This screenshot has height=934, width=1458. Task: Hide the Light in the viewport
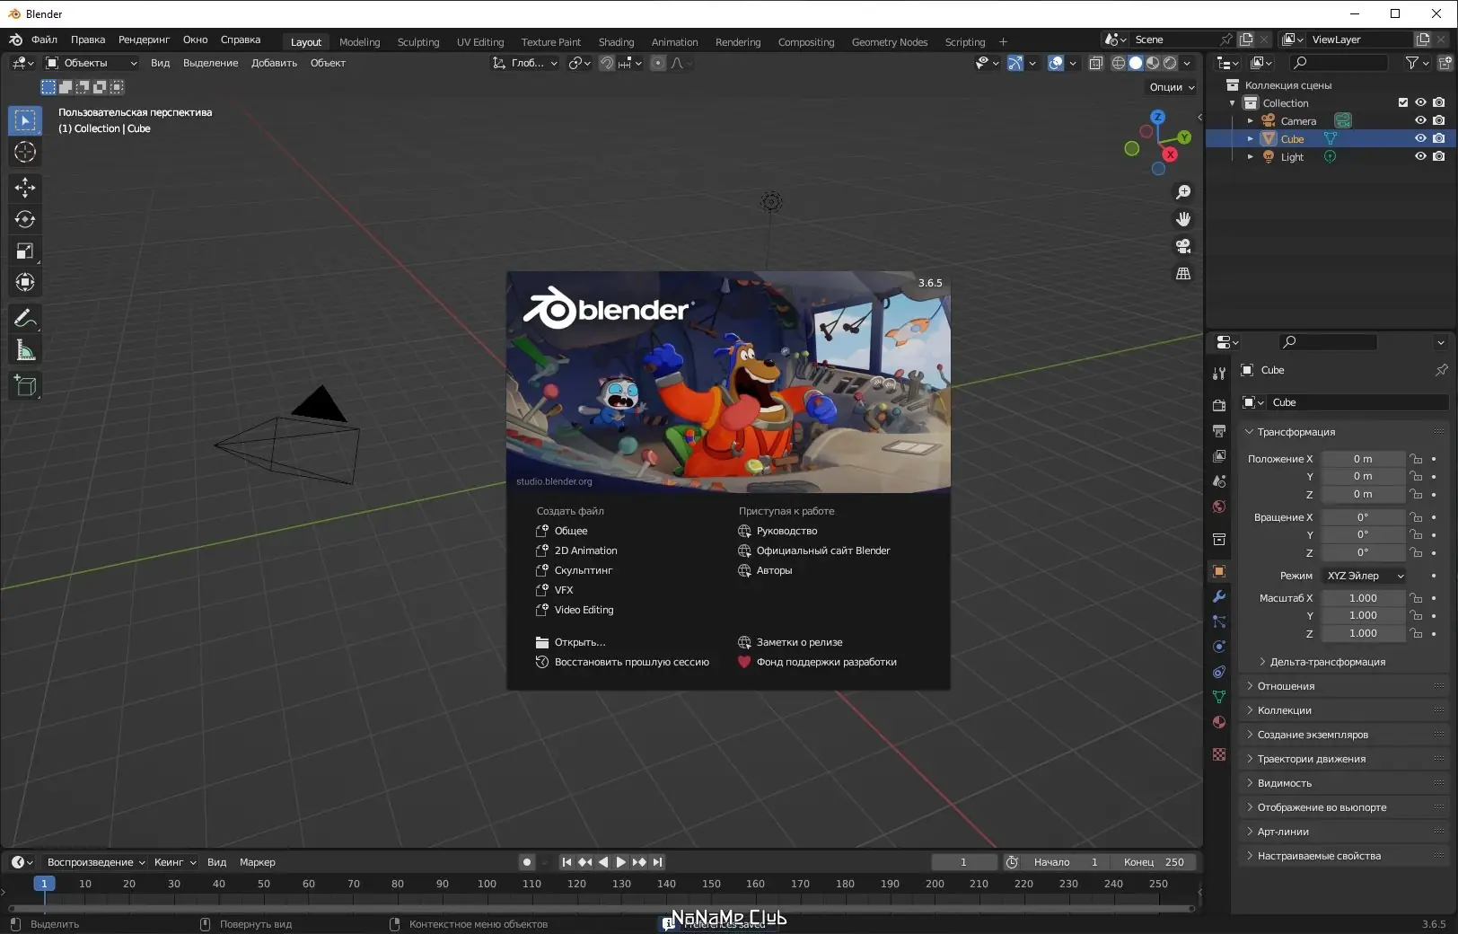(x=1420, y=156)
